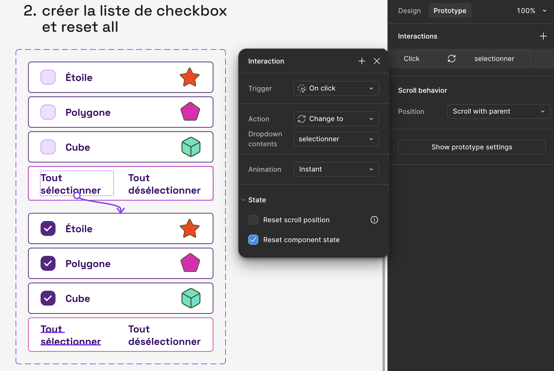Image resolution: width=554 pixels, height=371 pixels.
Task: Collapse the State section chevron
Action: [x=243, y=200]
